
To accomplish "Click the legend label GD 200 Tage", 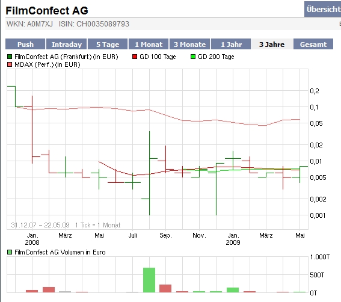I will [x=216, y=57].
